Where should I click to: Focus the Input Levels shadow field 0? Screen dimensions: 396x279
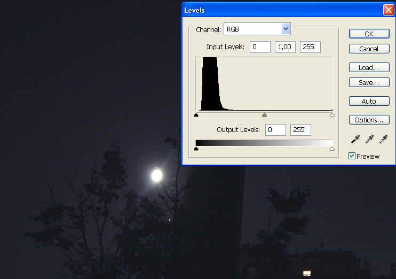[260, 47]
